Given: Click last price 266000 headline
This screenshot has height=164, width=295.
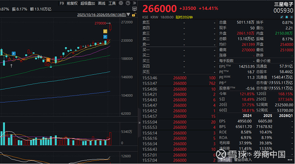Looking at the screenshot, I should coord(160,8).
